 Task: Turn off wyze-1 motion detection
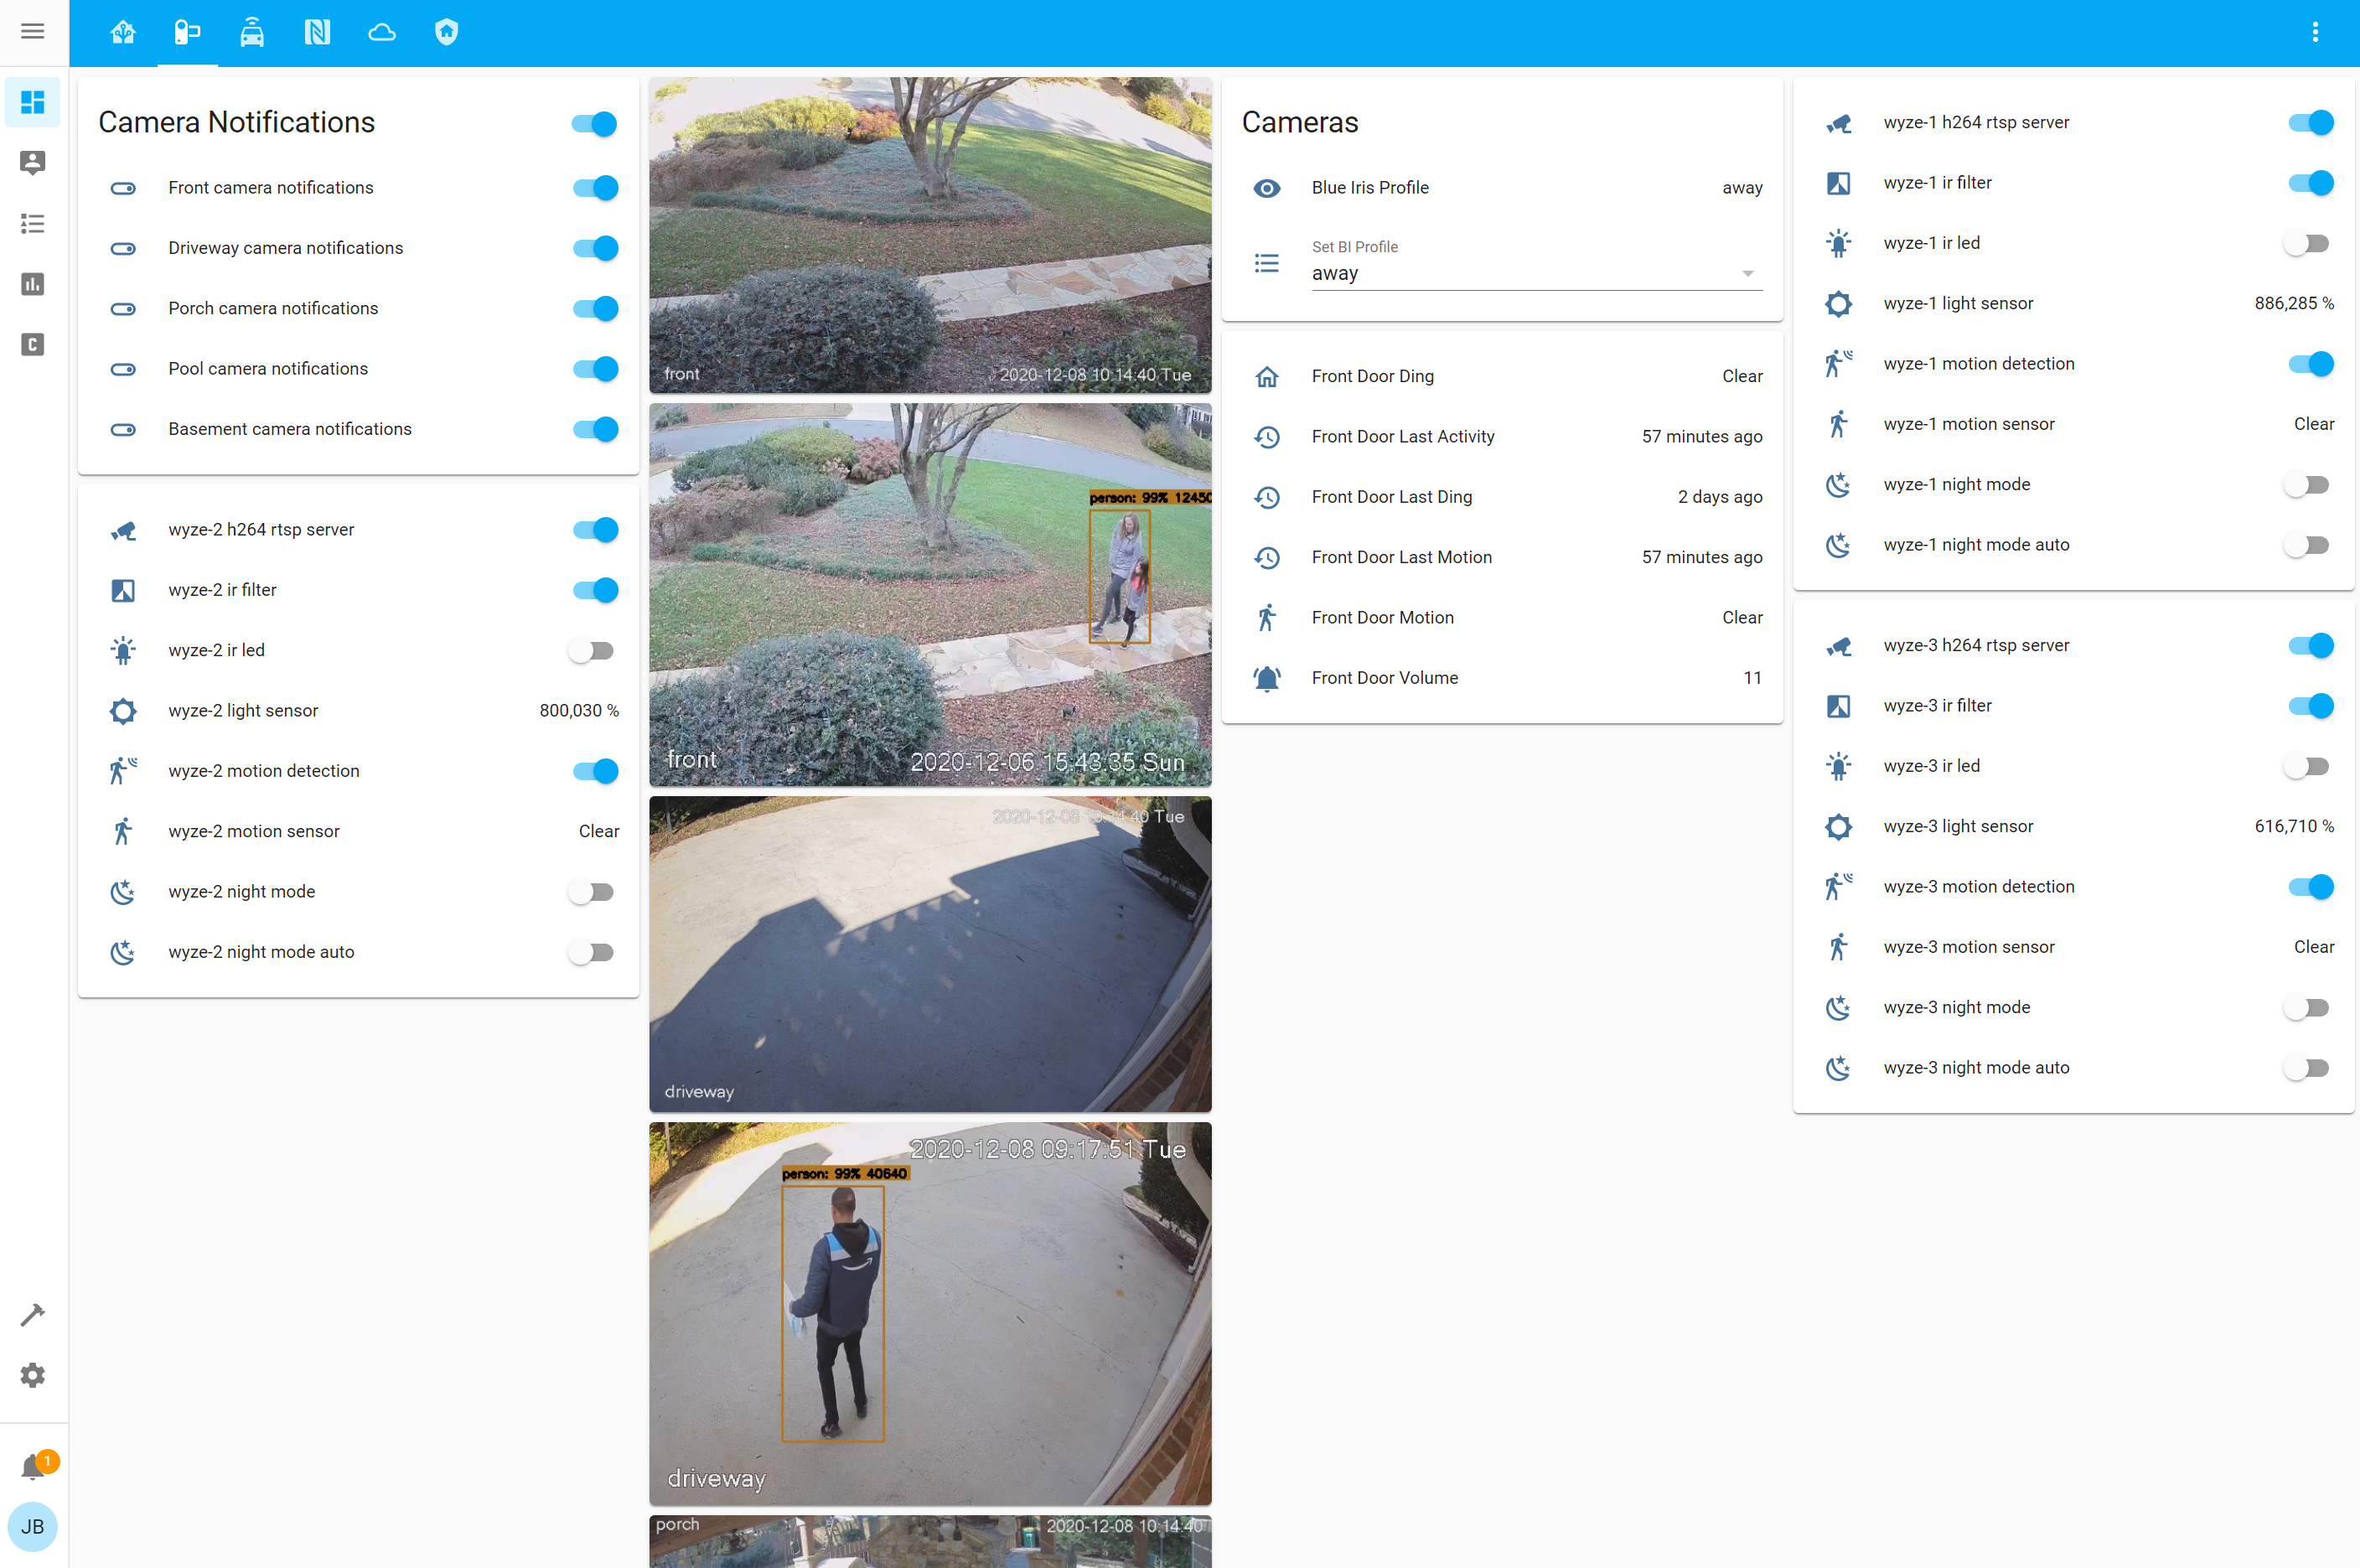click(x=2310, y=364)
